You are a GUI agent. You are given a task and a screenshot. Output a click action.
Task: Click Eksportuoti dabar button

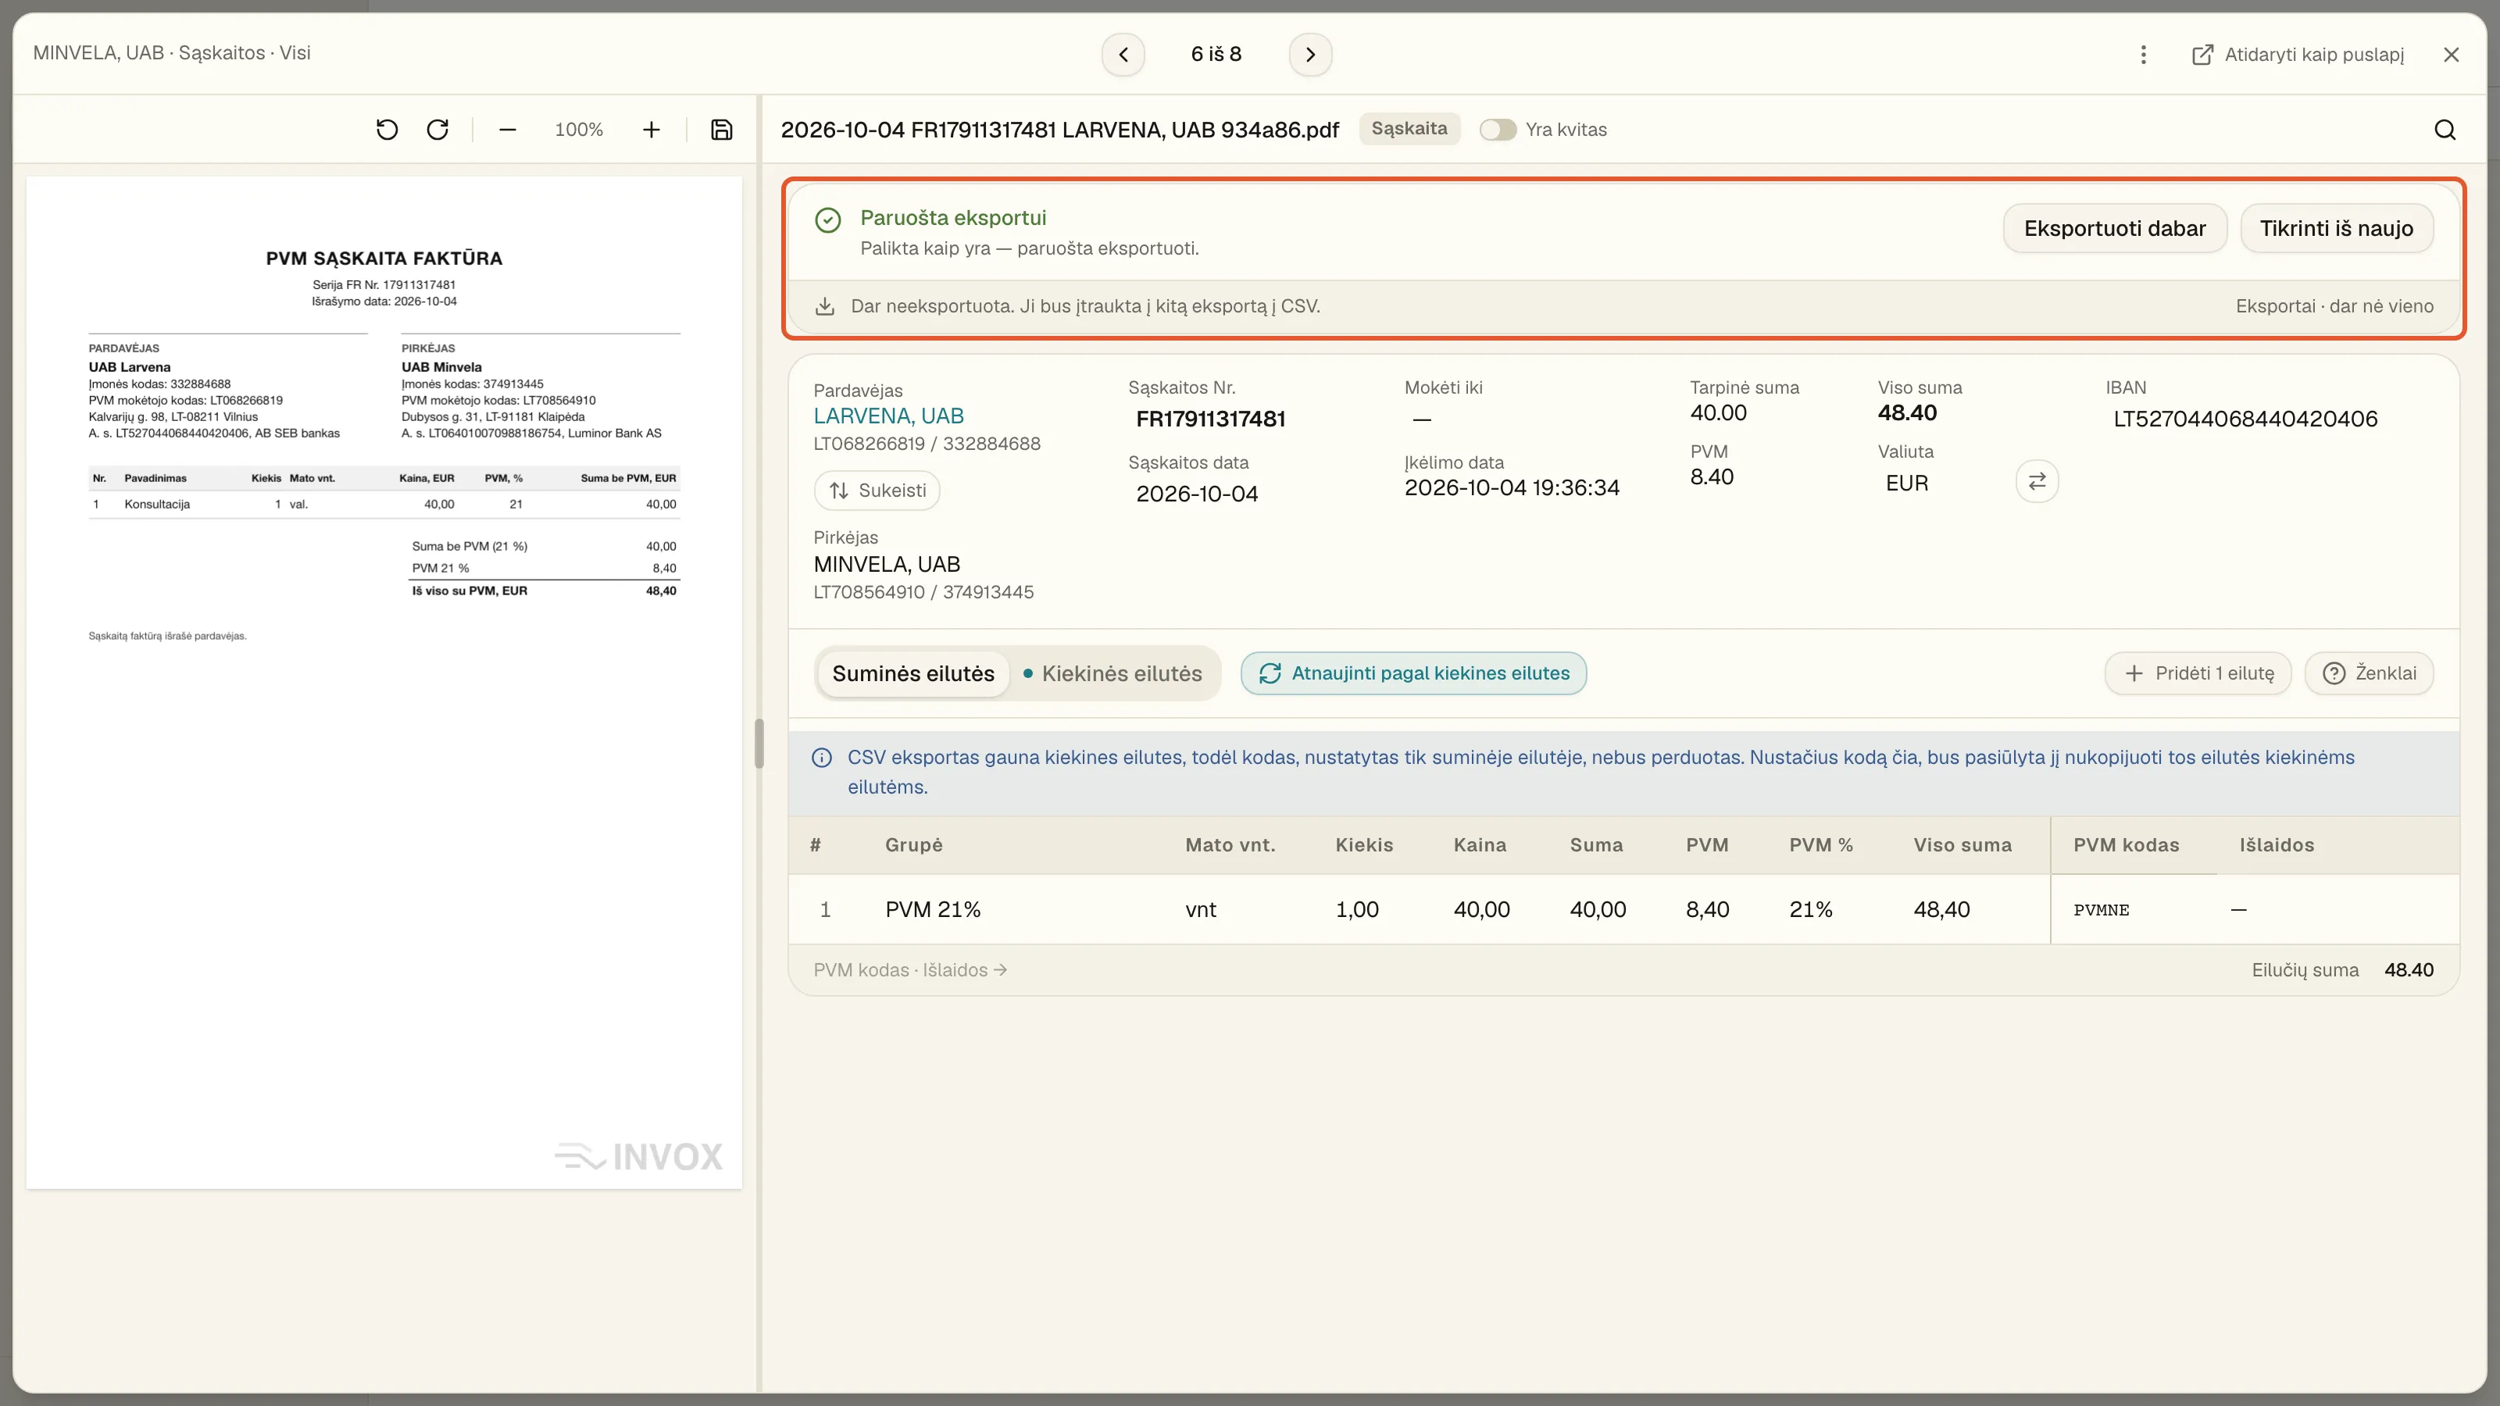(x=2114, y=228)
